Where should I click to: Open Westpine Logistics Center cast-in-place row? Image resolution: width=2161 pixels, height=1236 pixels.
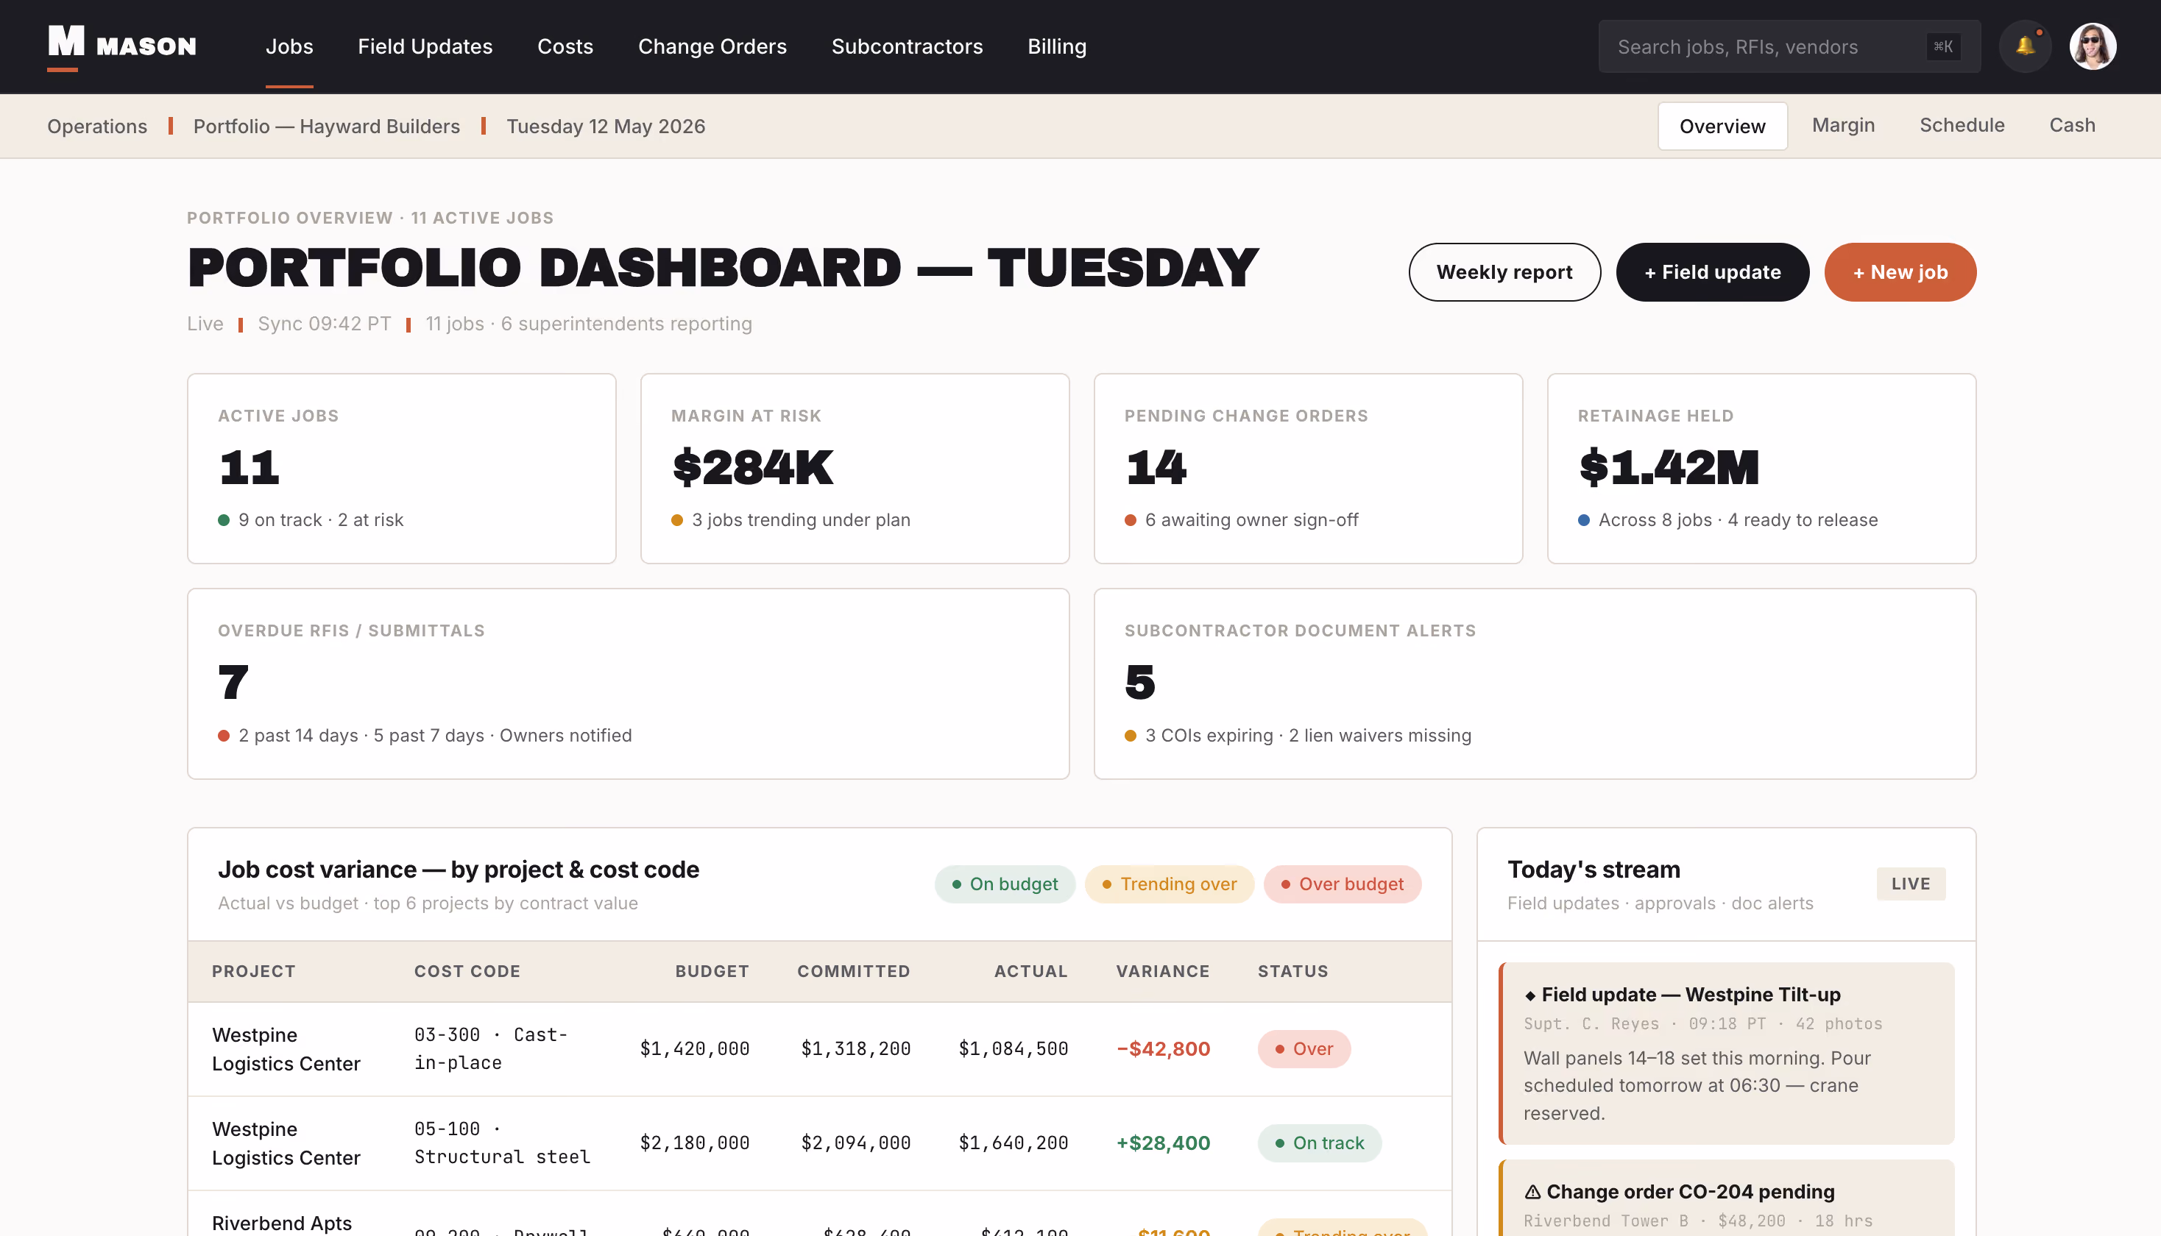pyautogui.click(x=819, y=1049)
